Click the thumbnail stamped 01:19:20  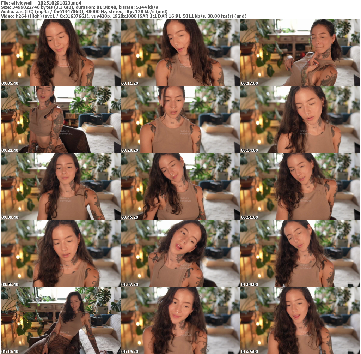pos(180,320)
